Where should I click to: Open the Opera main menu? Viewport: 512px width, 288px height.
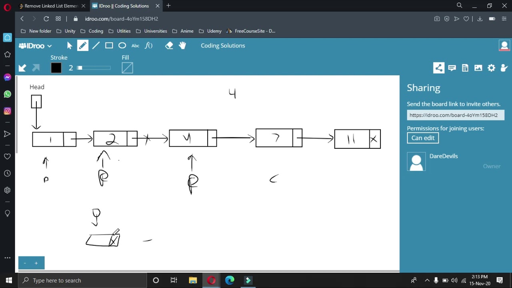(7, 7)
